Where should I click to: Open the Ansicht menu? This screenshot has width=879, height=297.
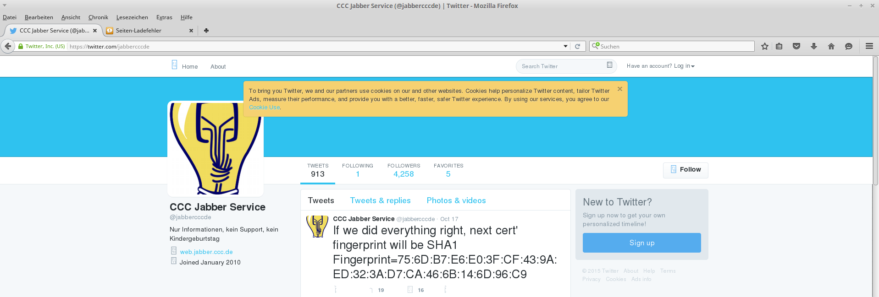coord(71,17)
